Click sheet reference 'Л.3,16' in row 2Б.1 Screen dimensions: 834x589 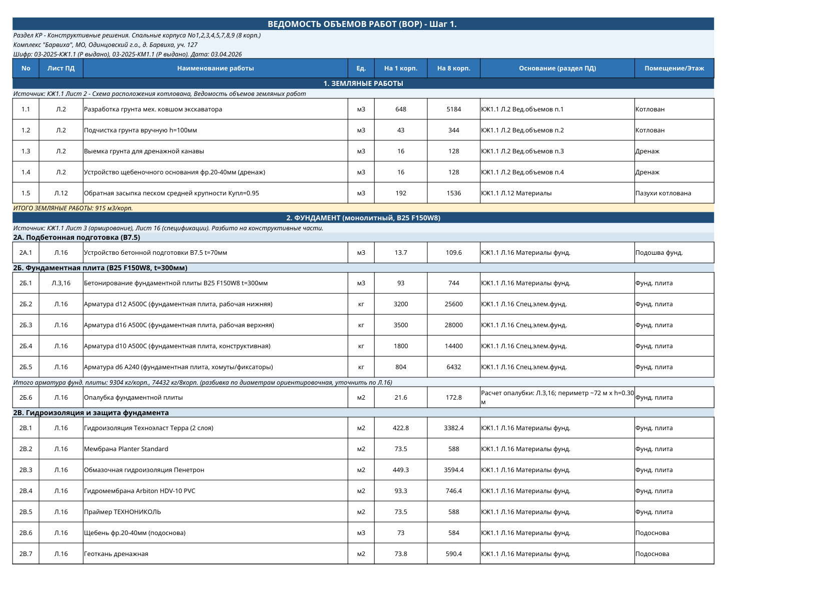click(61, 283)
